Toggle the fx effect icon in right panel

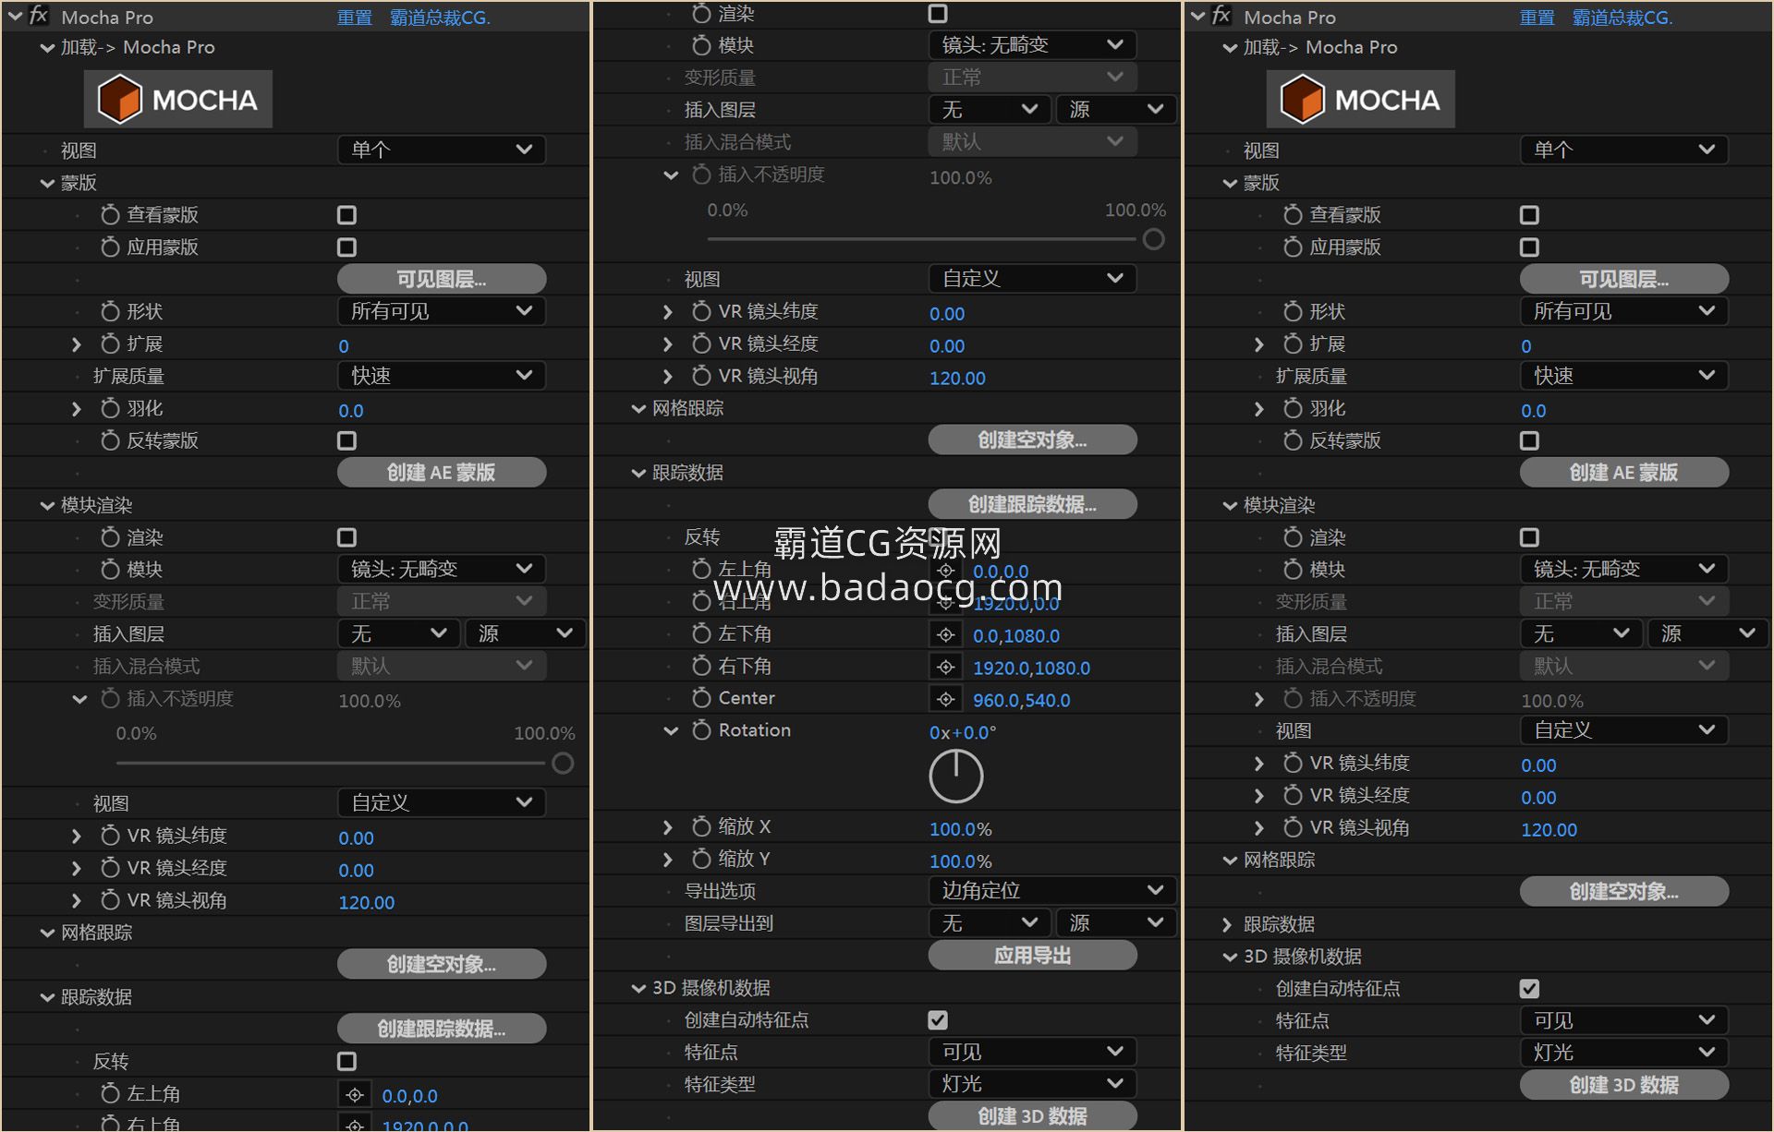(1221, 16)
